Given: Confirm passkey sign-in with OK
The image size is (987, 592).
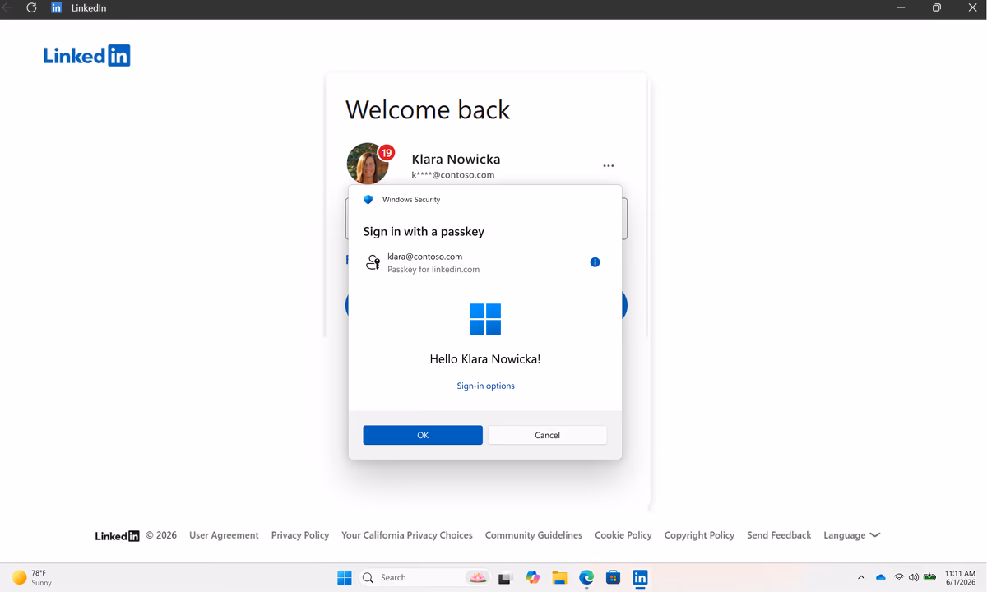Looking at the screenshot, I should point(423,435).
